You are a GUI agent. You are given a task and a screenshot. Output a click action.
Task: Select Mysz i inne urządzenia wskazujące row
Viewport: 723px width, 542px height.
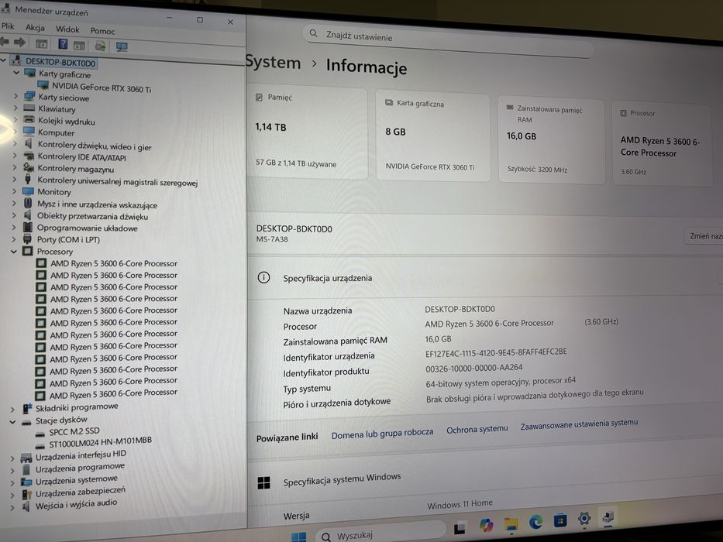[98, 204]
